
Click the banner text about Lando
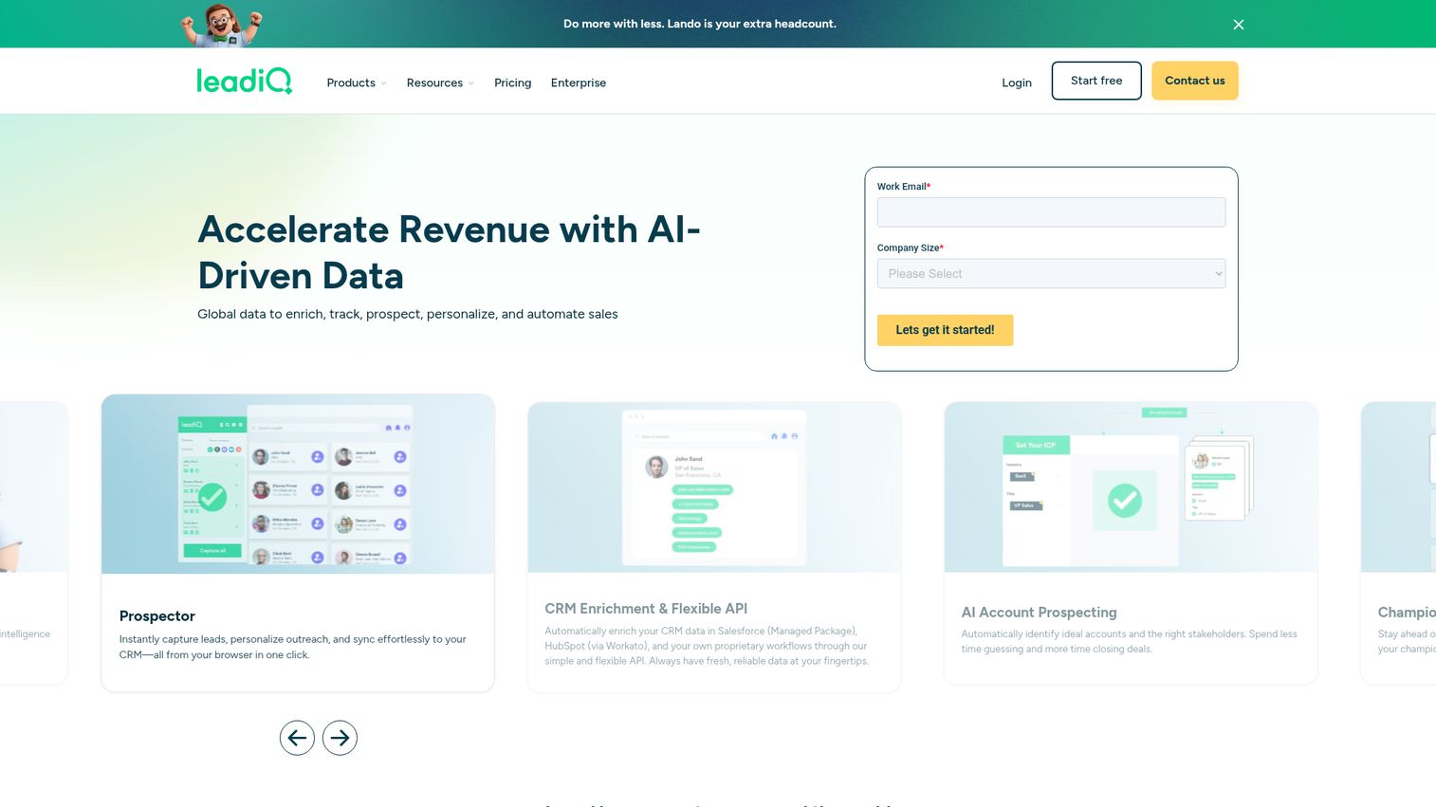coord(700,24)
